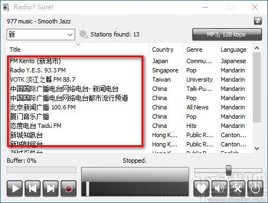Click the scroll up arrow of the station list
268x203 pixels.
pos(257,48)
